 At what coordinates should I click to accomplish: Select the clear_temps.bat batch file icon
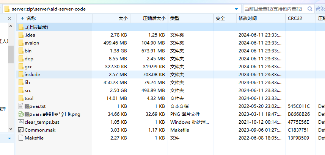(x=21, y=122)
